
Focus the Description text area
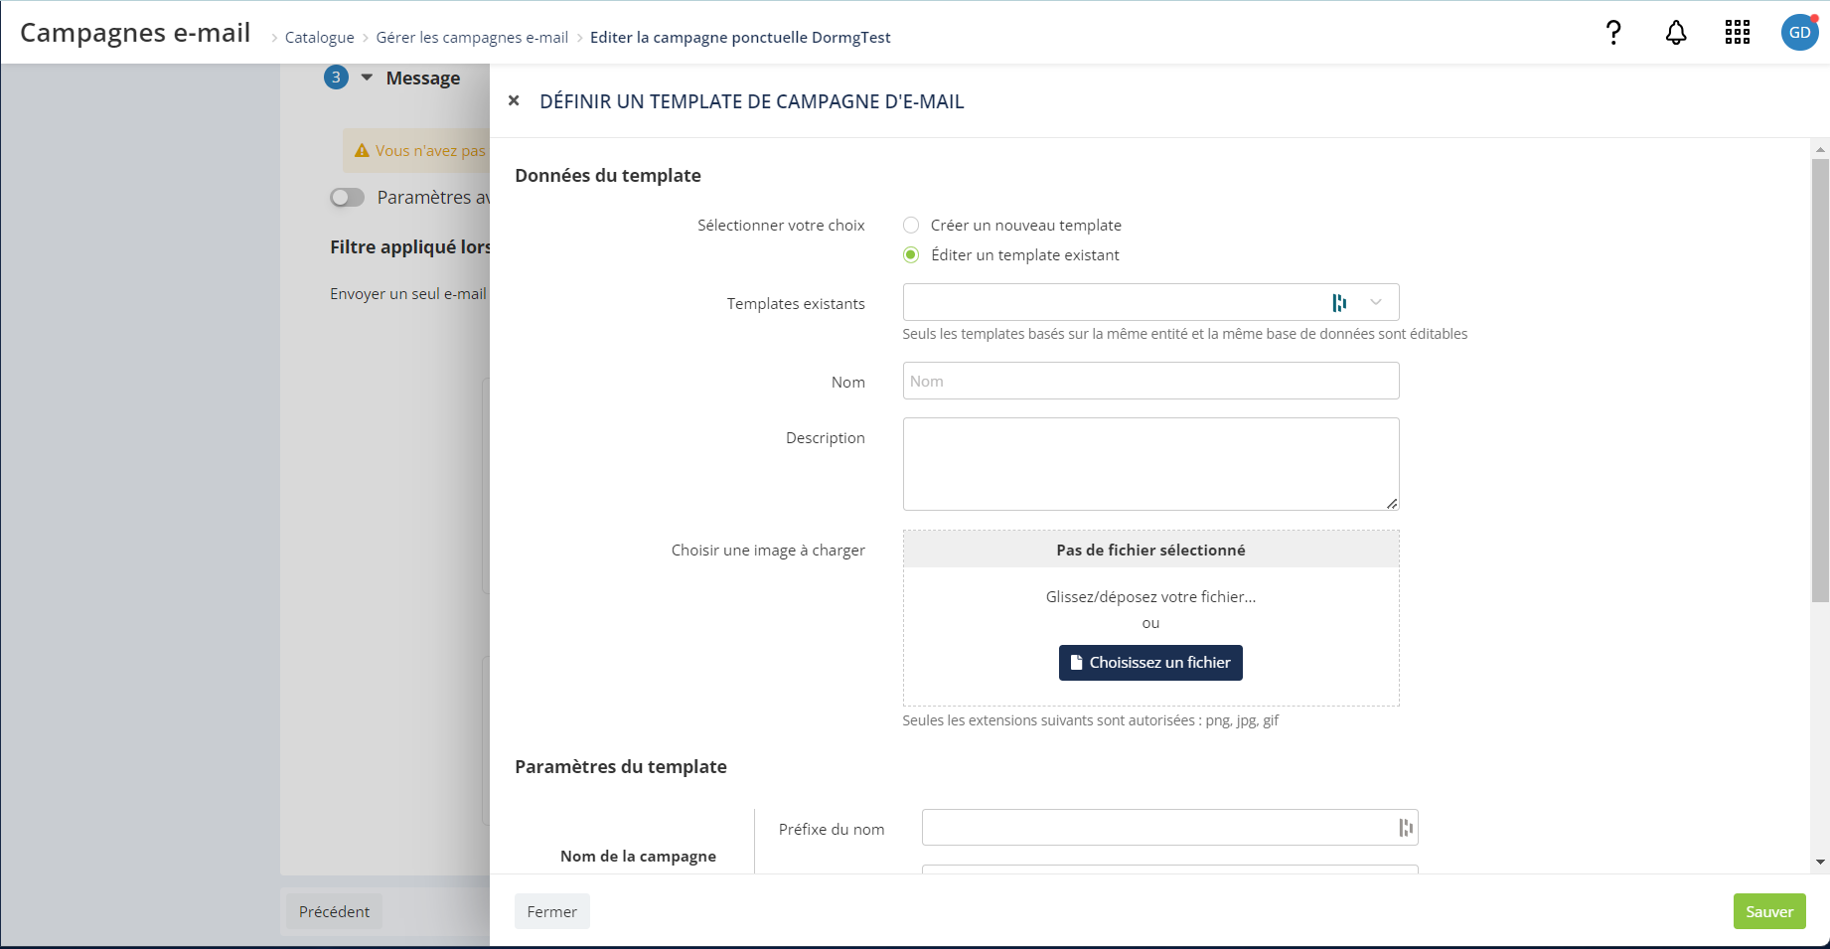(x=1150, y=464)
